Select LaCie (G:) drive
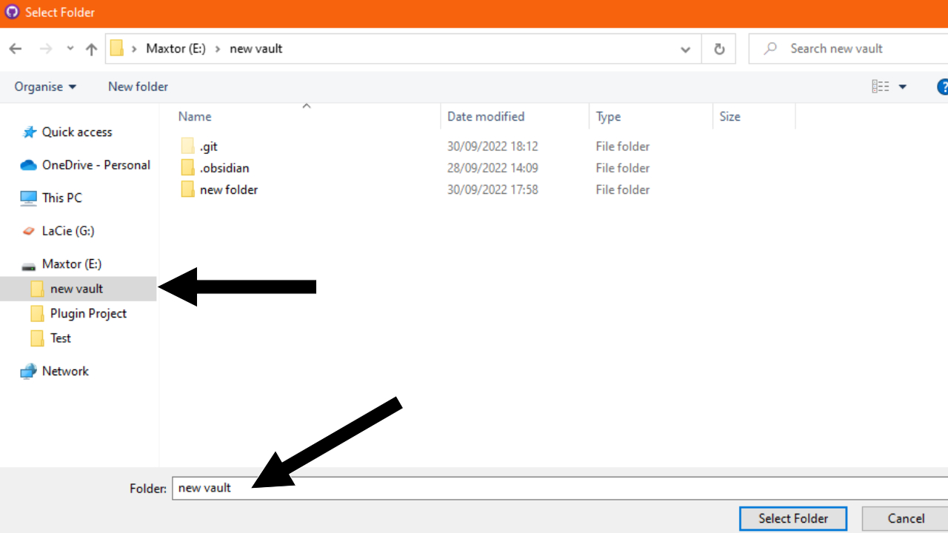The width and height of the screenshot is (948, 533). coord(67,231)
